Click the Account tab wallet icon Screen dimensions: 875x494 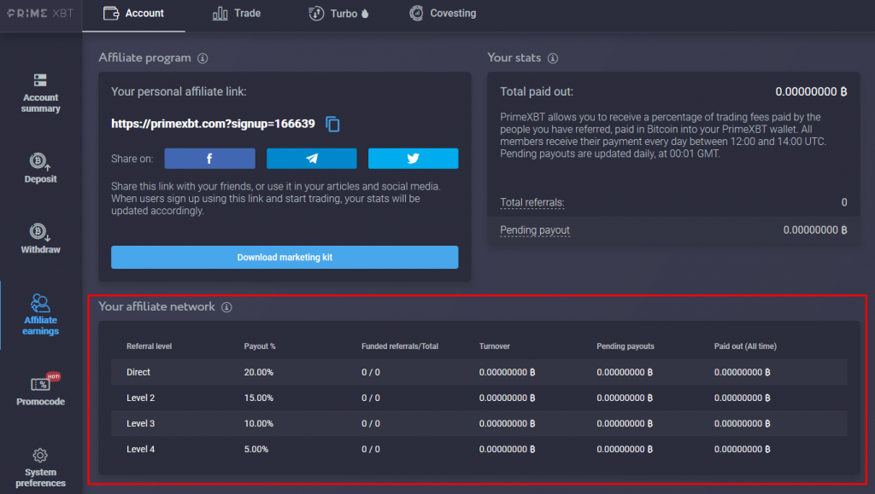click(111, 13)
